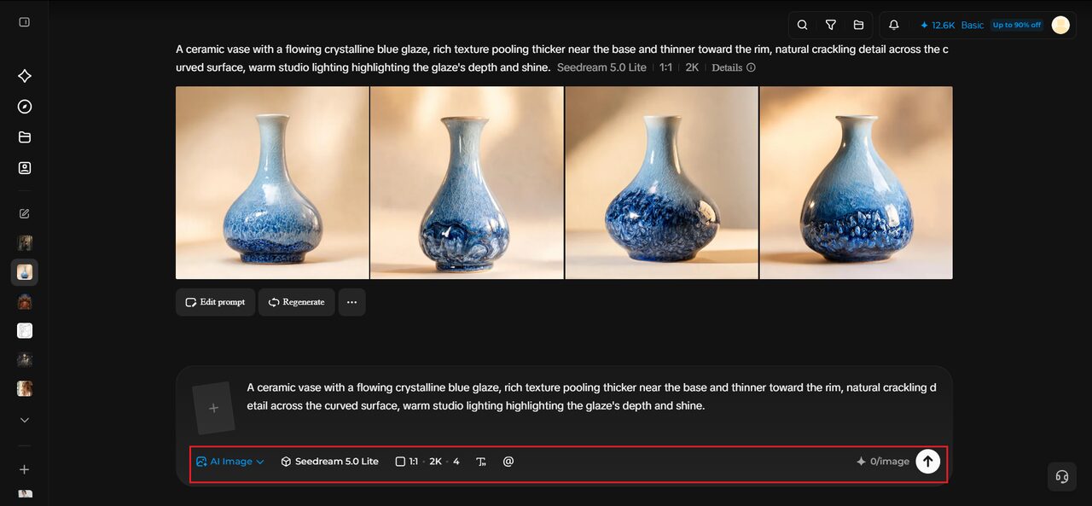Open the third generated vase image

point(662,183)
